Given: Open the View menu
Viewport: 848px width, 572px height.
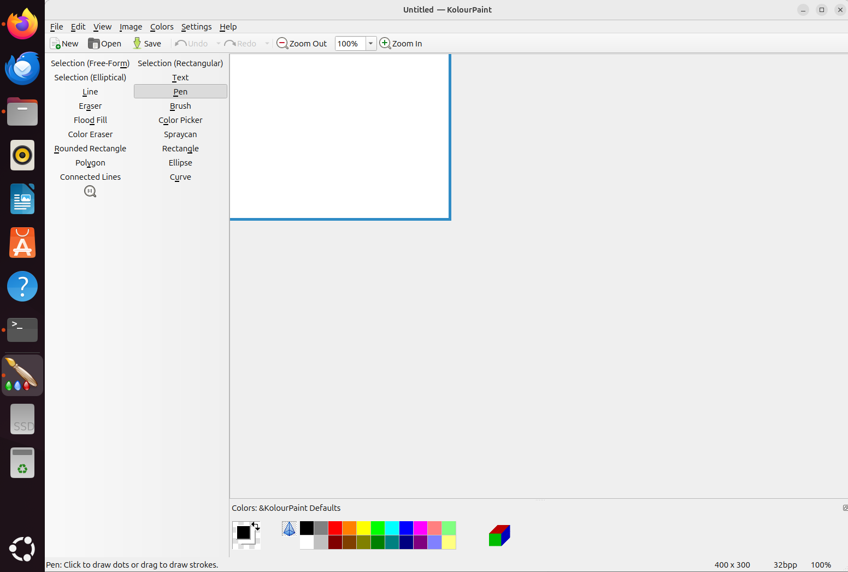Looking at the screenshot, I should [102, 27].
